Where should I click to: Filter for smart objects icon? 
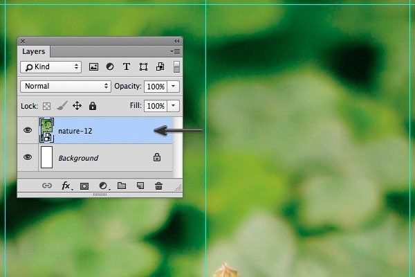click(160, 66)
